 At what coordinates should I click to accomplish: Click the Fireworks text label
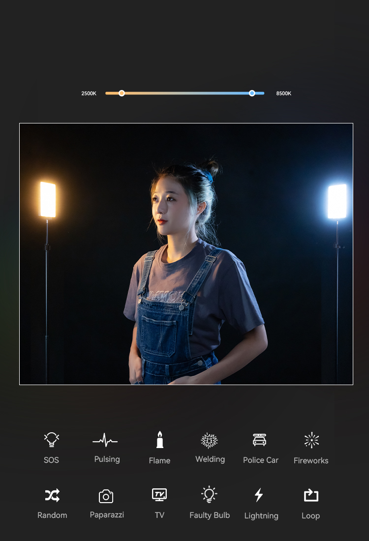(311, 461)
